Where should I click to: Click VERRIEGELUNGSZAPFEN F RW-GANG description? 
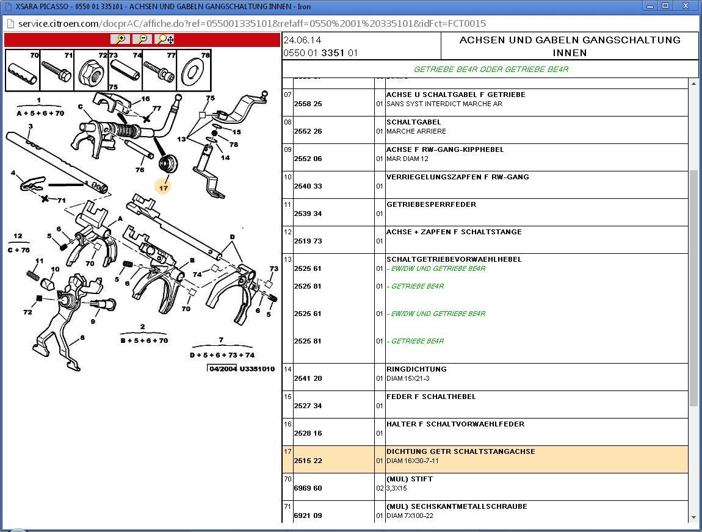(458, 177)
